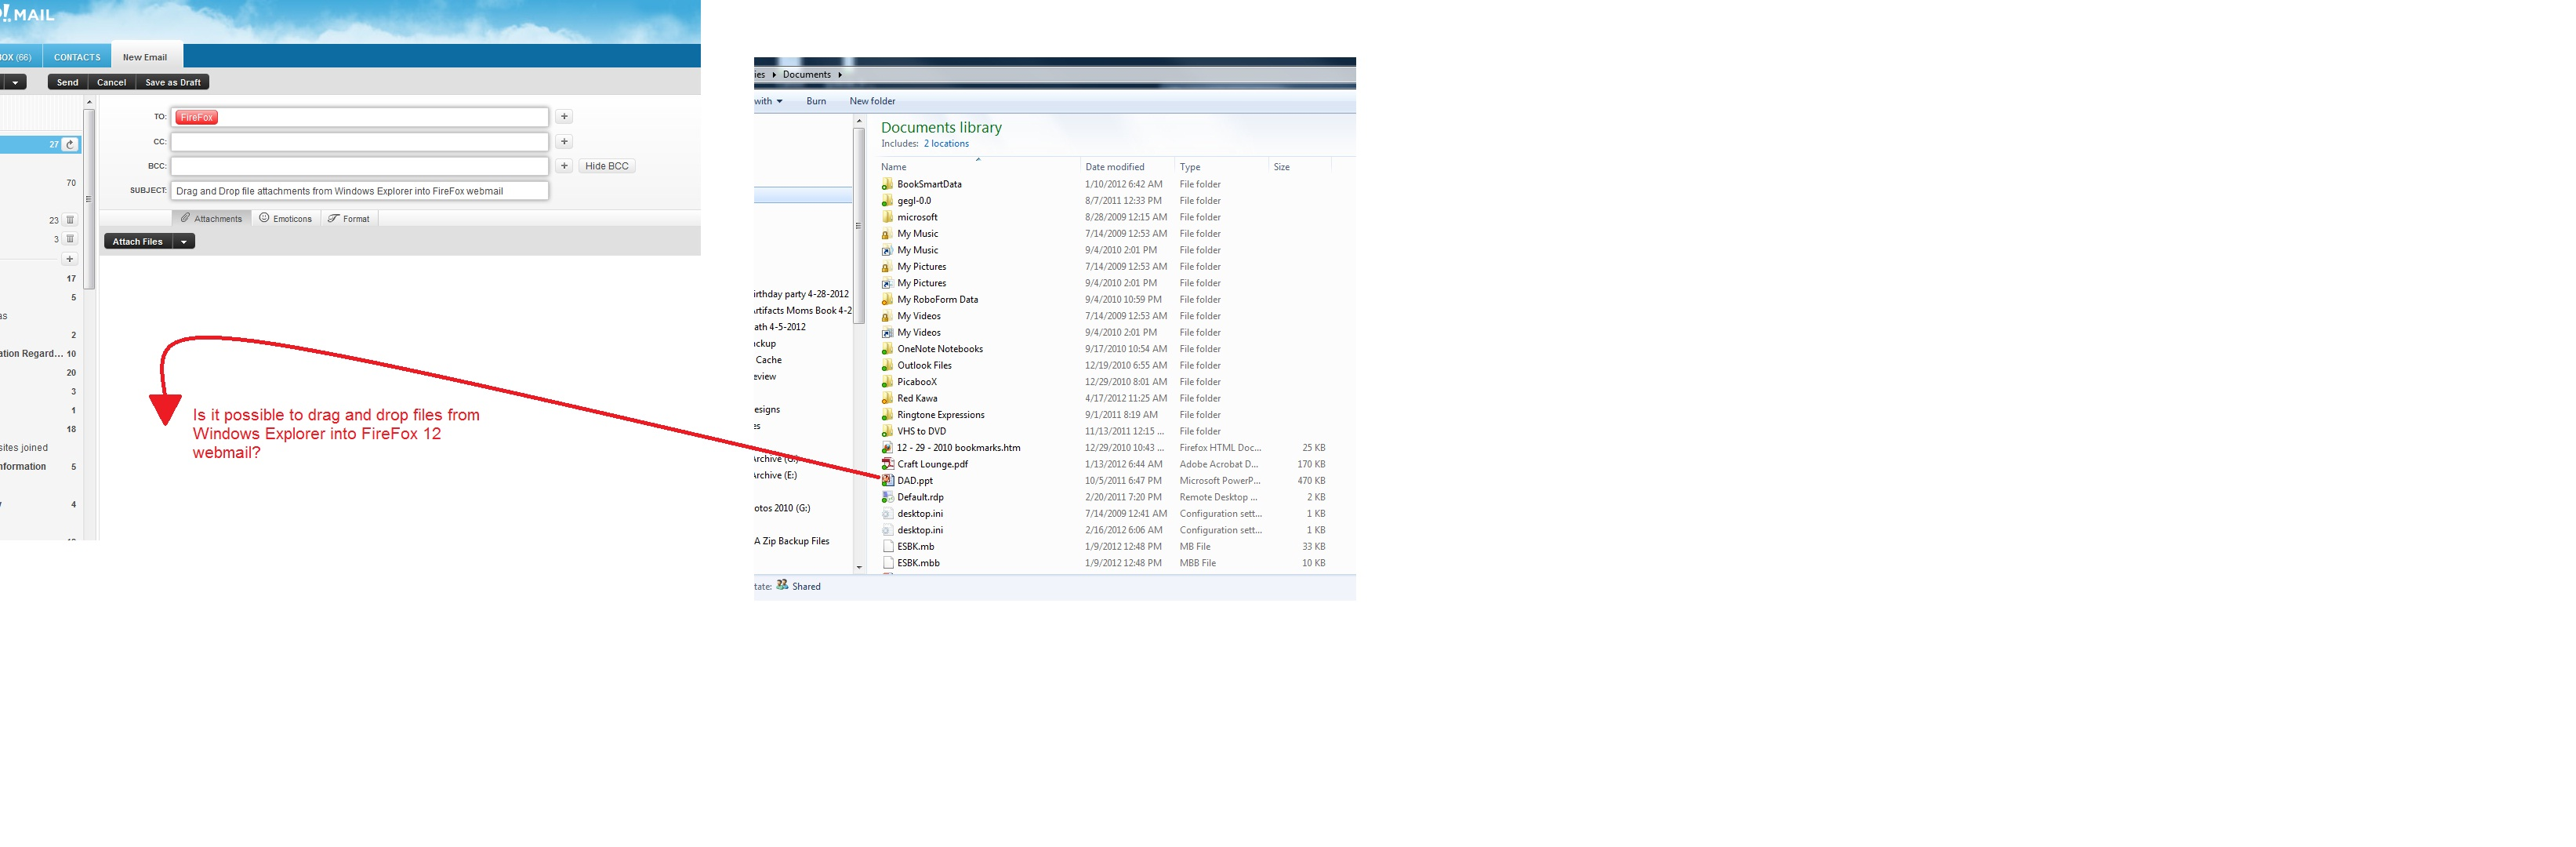Click the Default.rdp file icon
The height and width of the screenshot is (847, 2576).
[887, 497]
